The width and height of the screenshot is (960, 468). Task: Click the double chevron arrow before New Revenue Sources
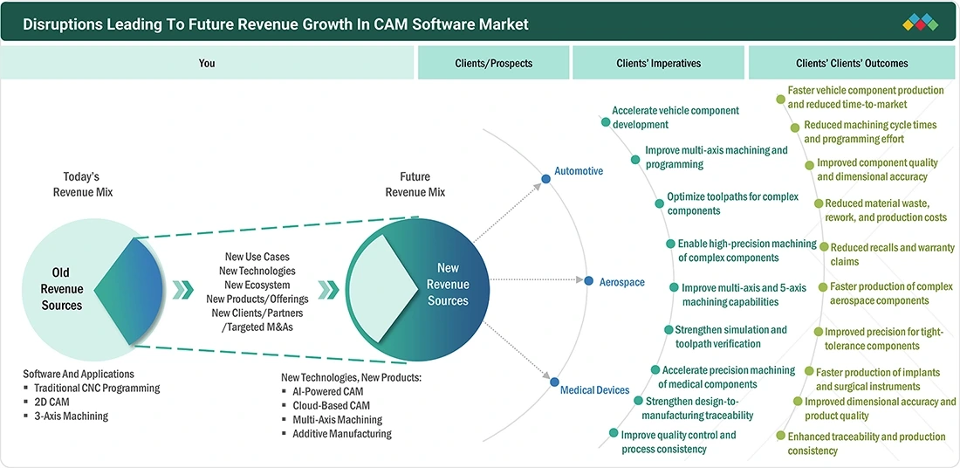tap(328, 290)
